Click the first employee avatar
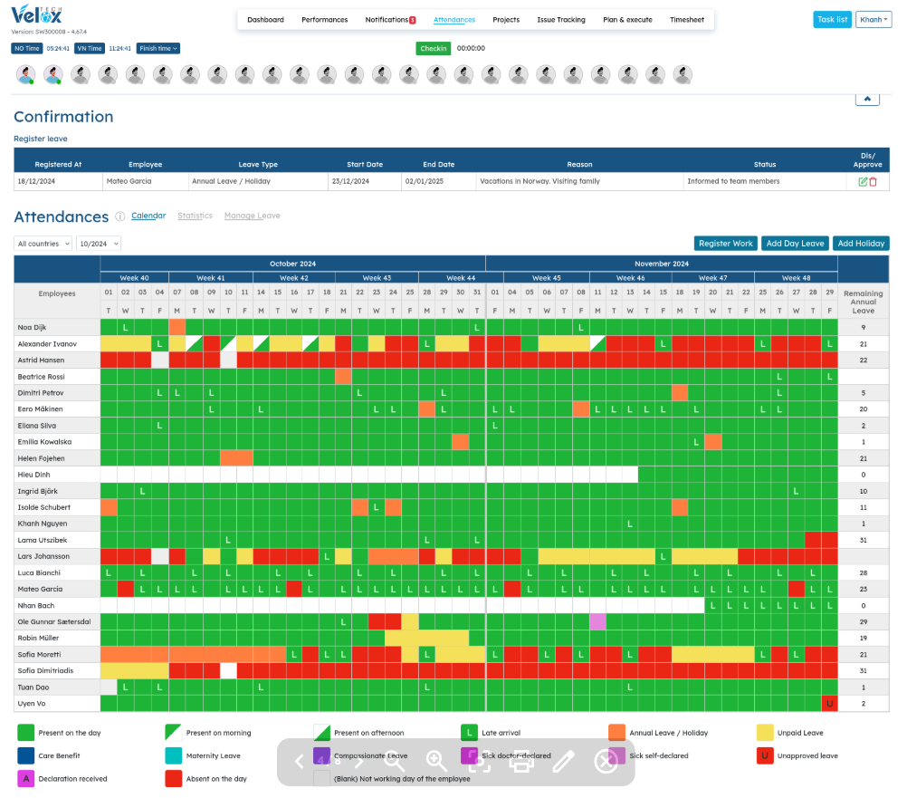Image resolution: width=907 pixels, height=798 pixels. 25,75
